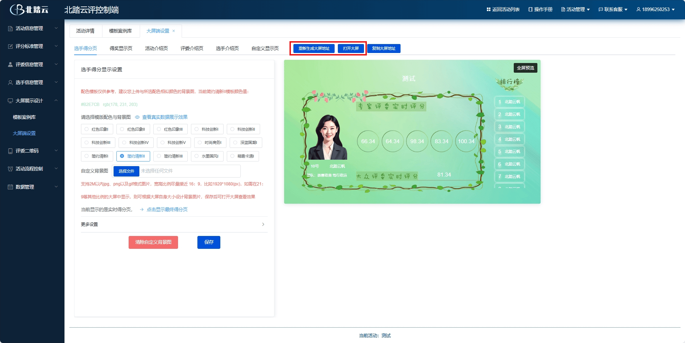The width and height of the screenshot is (685, 343).
Task: Click the 全屏预览 button on preview
Action: coord(525,68)
